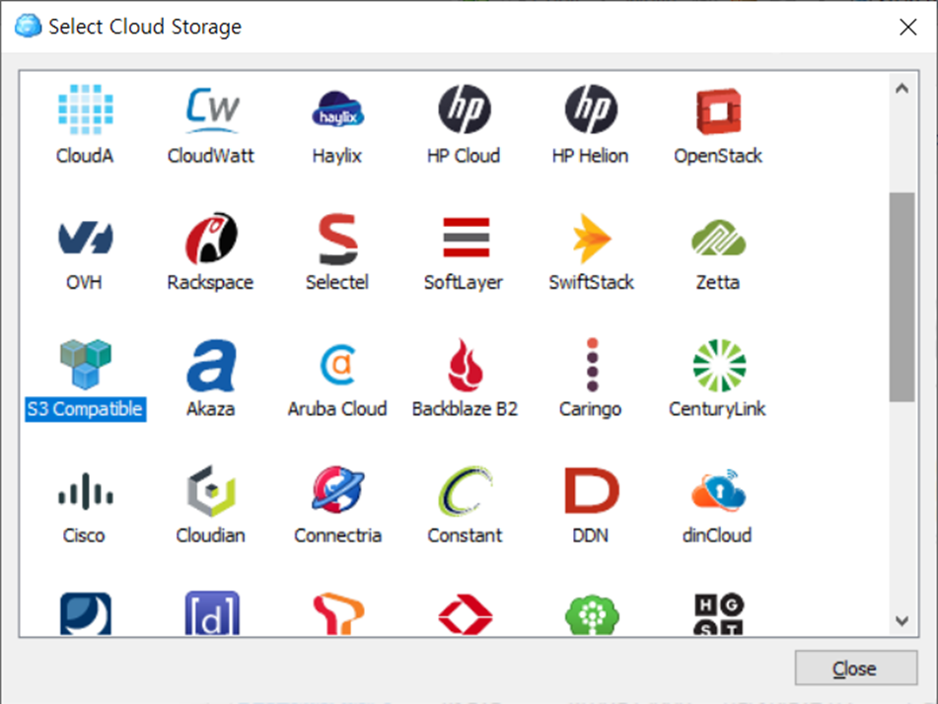Choose the CloudWatt provider icon
The image size is (938, 704).
tap(212, 110)
